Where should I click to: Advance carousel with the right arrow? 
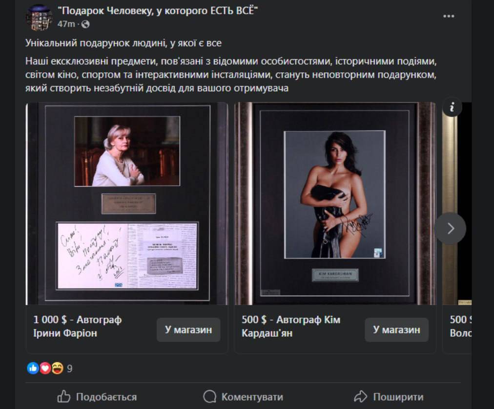(451, 228)
